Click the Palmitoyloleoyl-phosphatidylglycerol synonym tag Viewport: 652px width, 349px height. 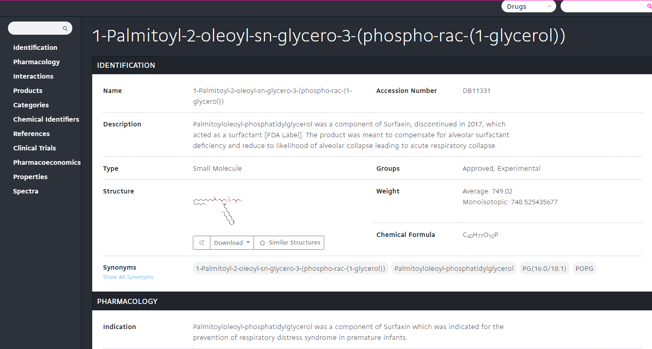(454, 268)
